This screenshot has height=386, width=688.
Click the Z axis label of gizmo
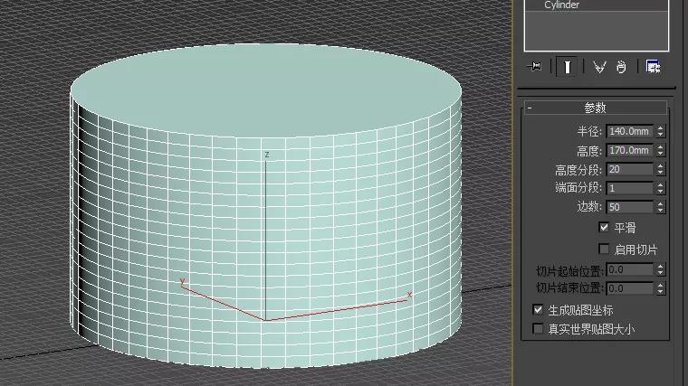tap(267, 155)
